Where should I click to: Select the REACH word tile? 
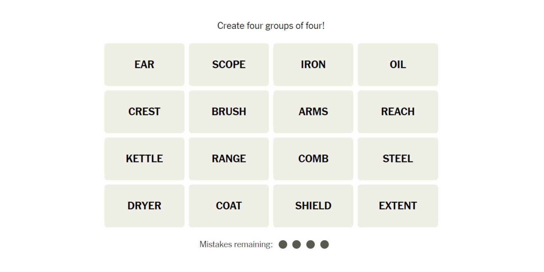[x=398, y=112]
